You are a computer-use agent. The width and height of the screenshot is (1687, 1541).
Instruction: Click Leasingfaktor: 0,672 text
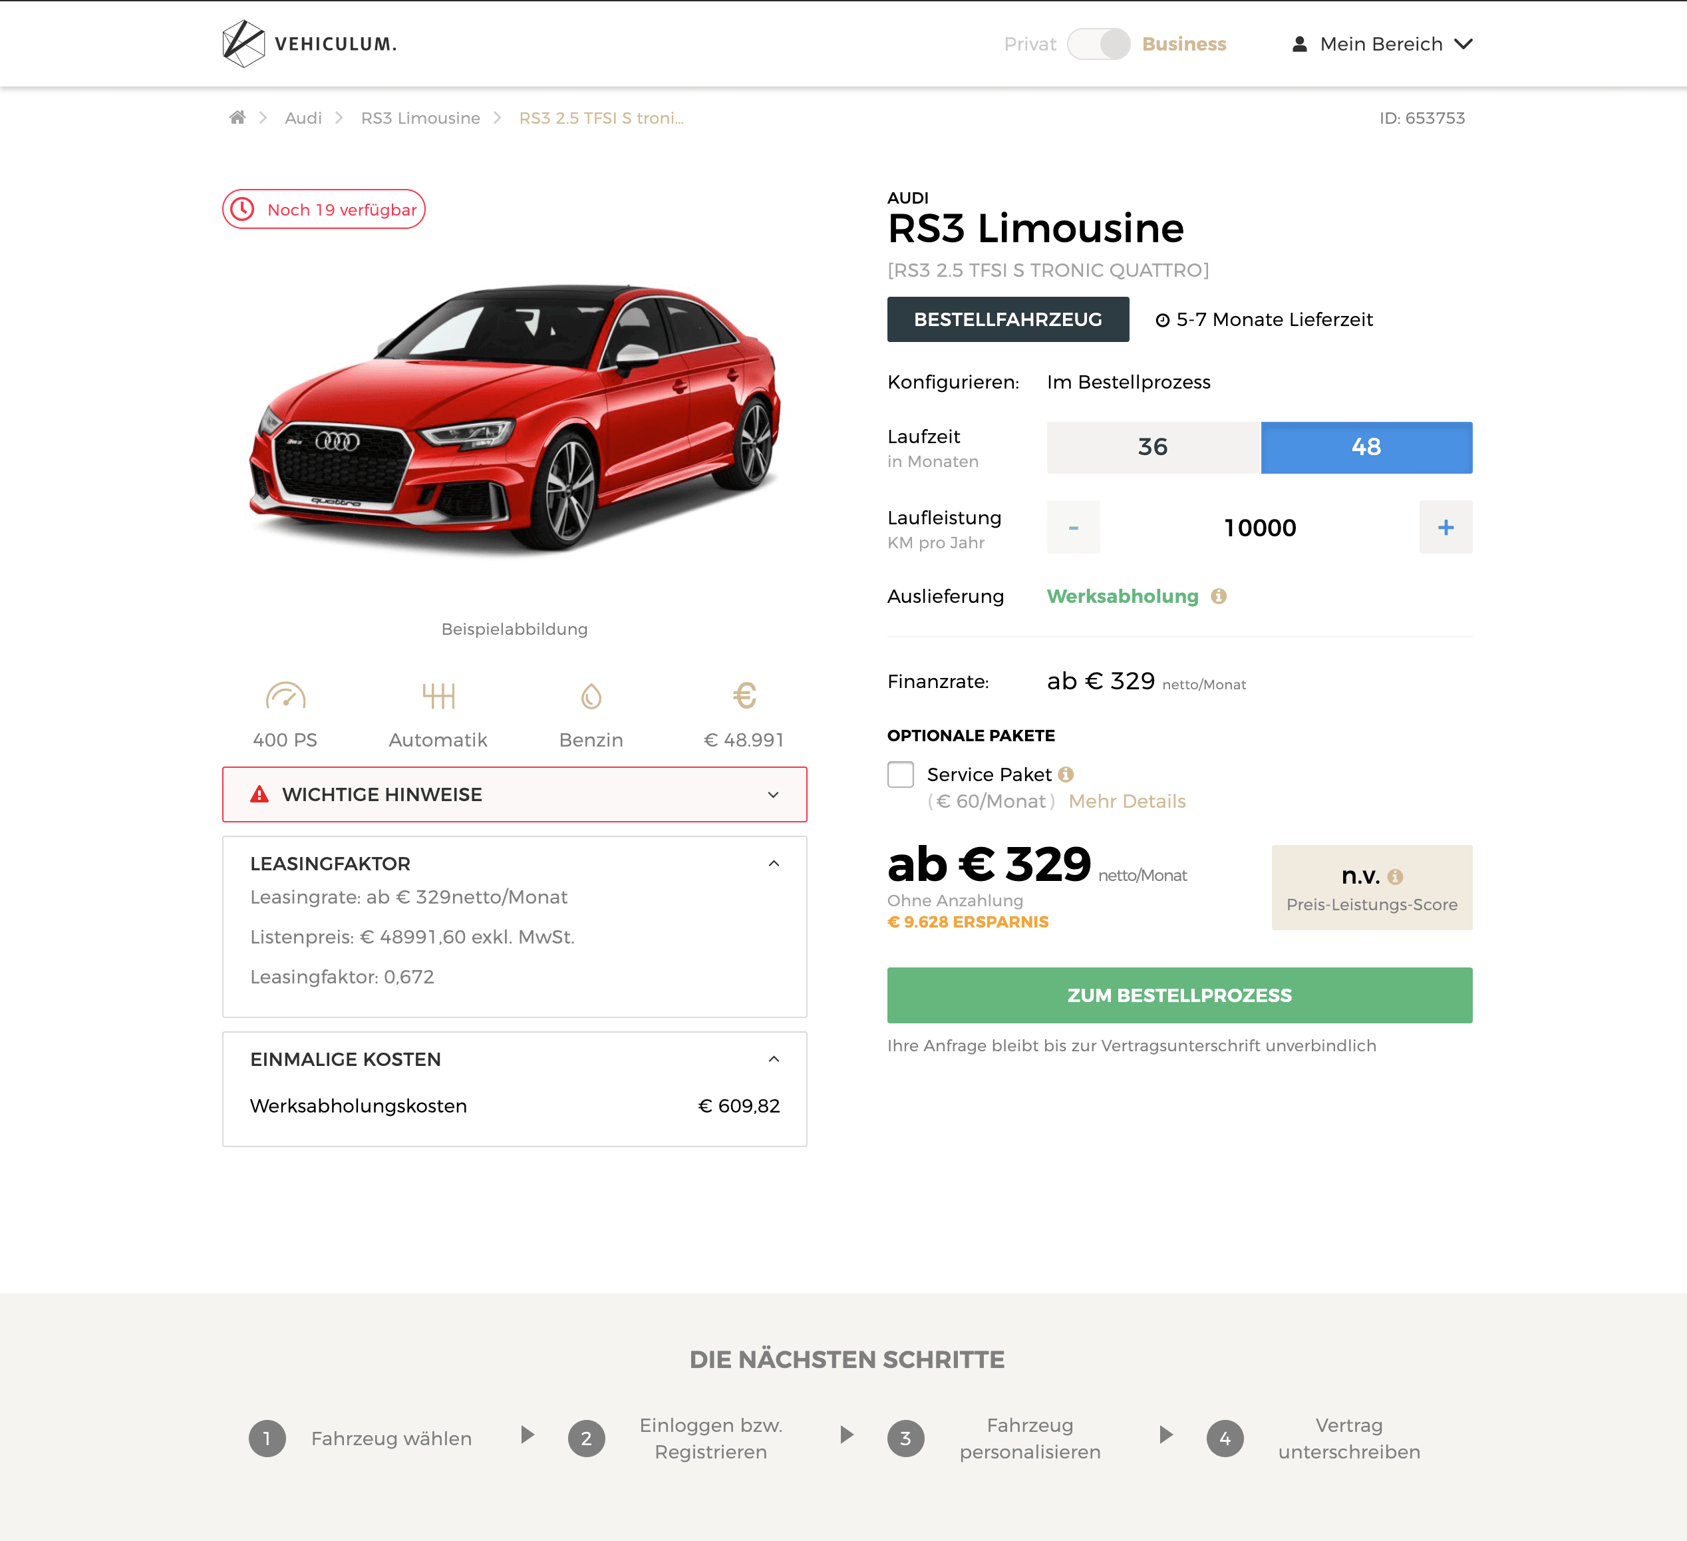(342, 977)
